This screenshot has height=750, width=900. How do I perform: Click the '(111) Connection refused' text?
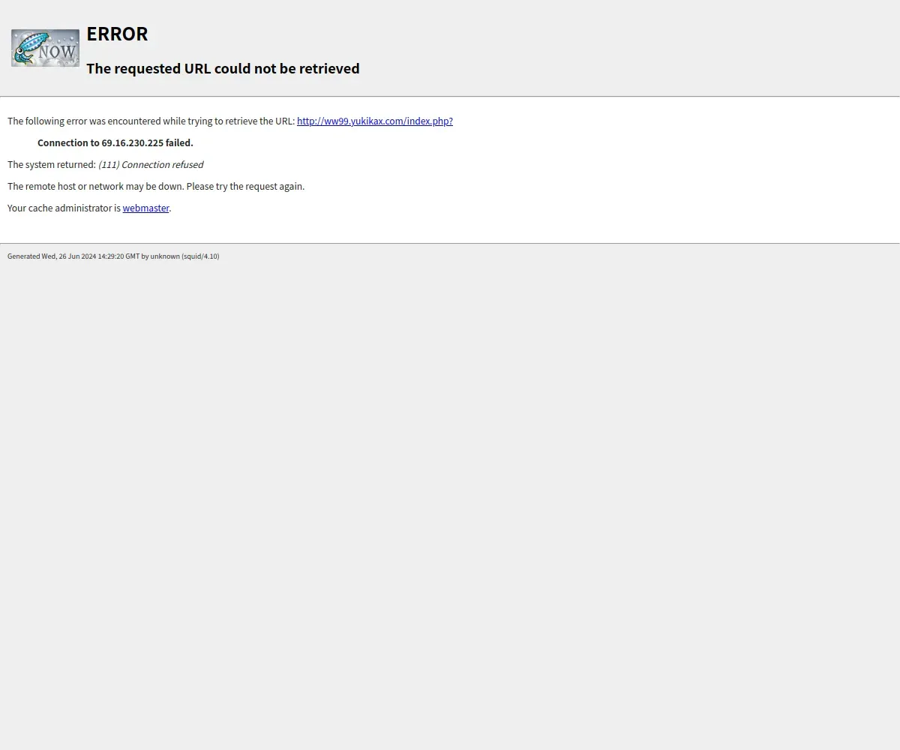pyautogui.click(x=151, y=164)
